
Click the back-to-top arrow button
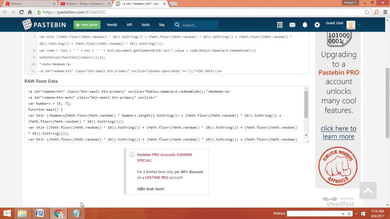click(368, 191)
